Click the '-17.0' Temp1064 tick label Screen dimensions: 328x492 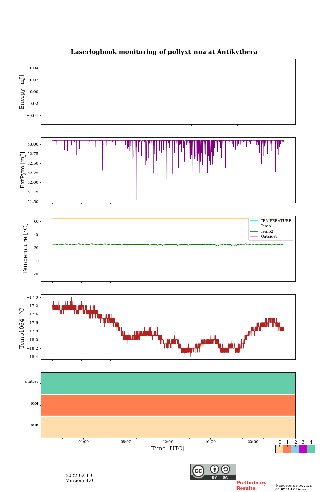point(33,297)
